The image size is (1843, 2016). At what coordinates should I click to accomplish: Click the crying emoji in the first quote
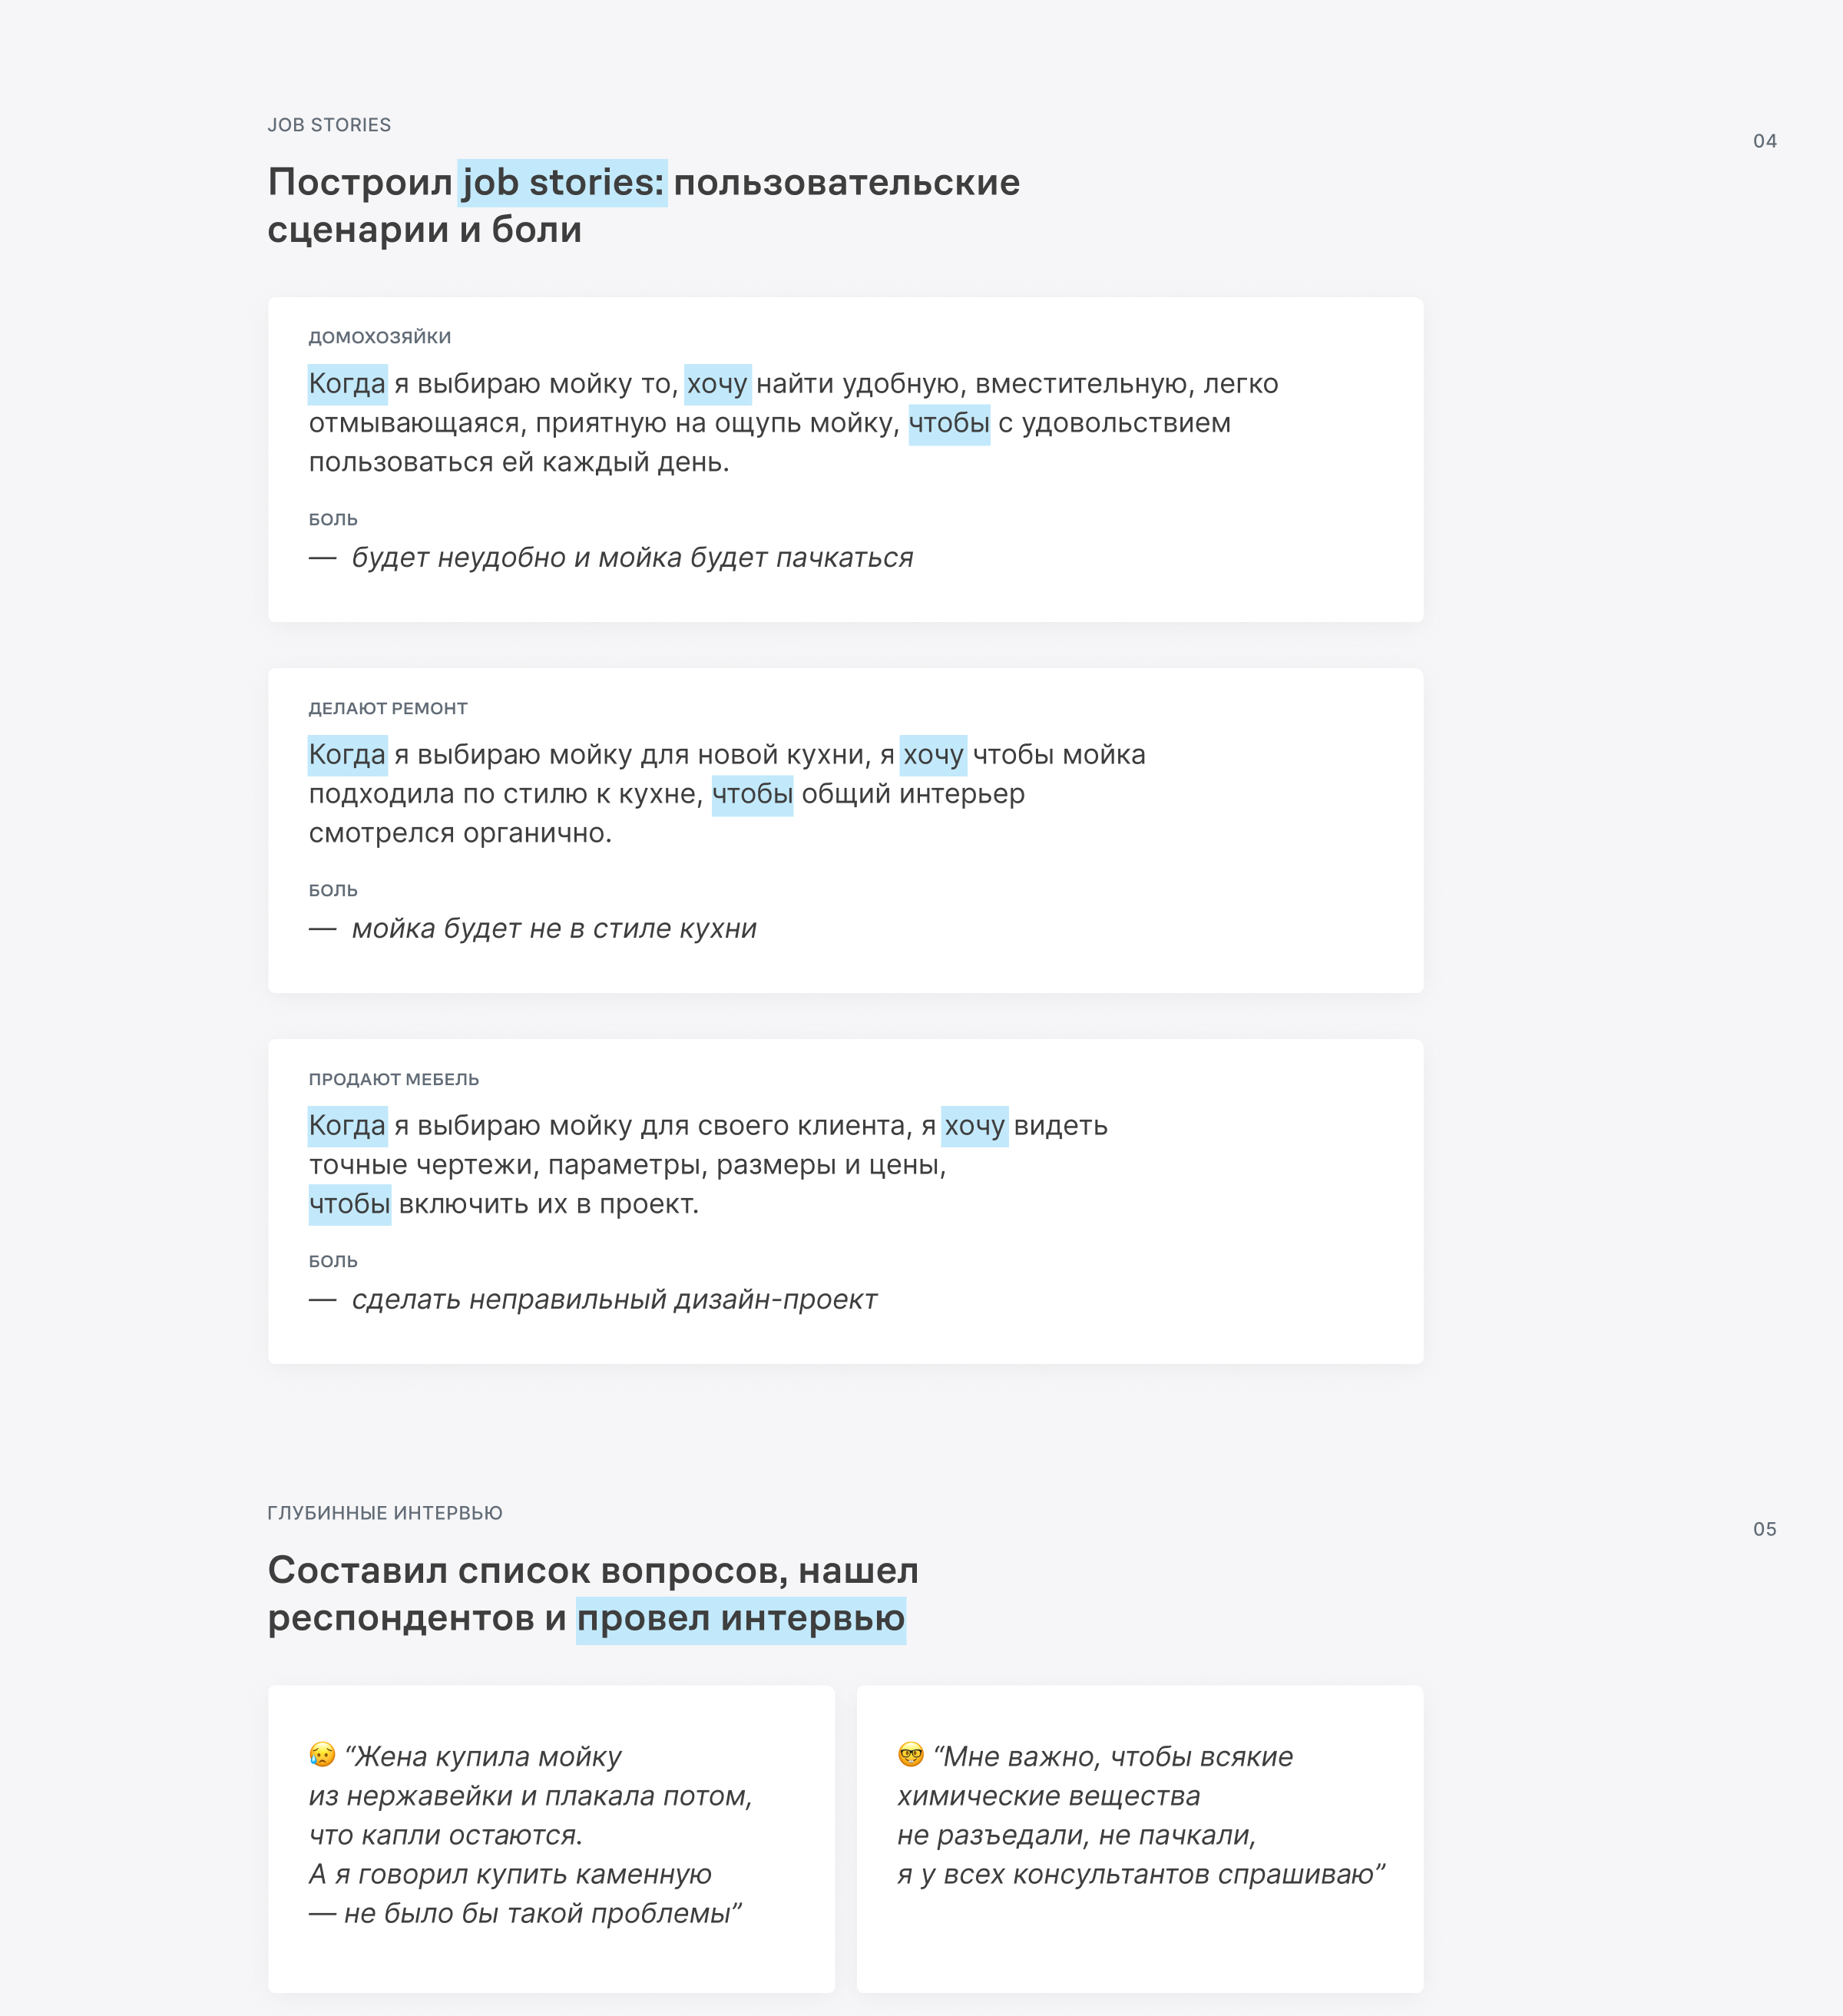coord(322,1755)
